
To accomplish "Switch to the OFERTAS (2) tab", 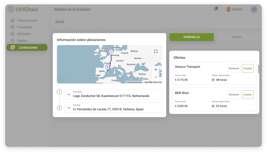I will click(x=191, y=37).
